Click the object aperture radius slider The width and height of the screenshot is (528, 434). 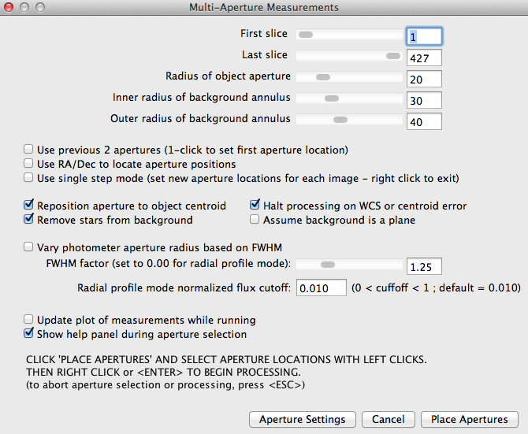pos(348,77)
